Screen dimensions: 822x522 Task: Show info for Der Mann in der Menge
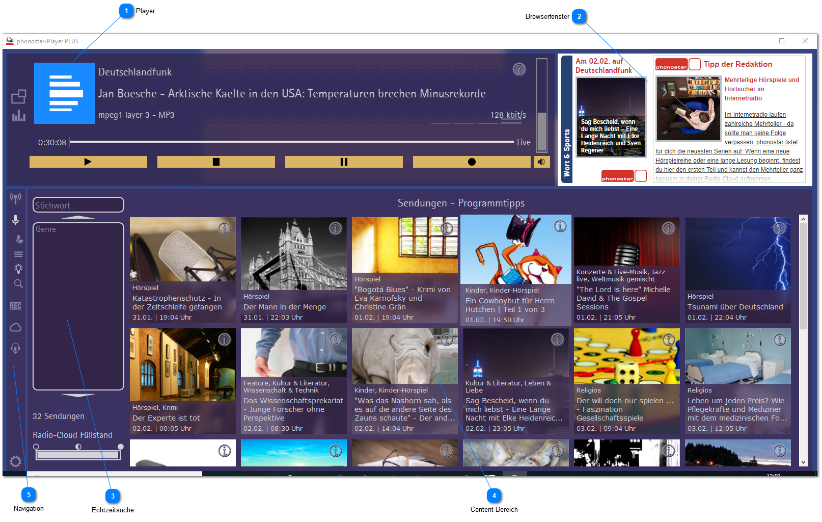coord(336,228)
